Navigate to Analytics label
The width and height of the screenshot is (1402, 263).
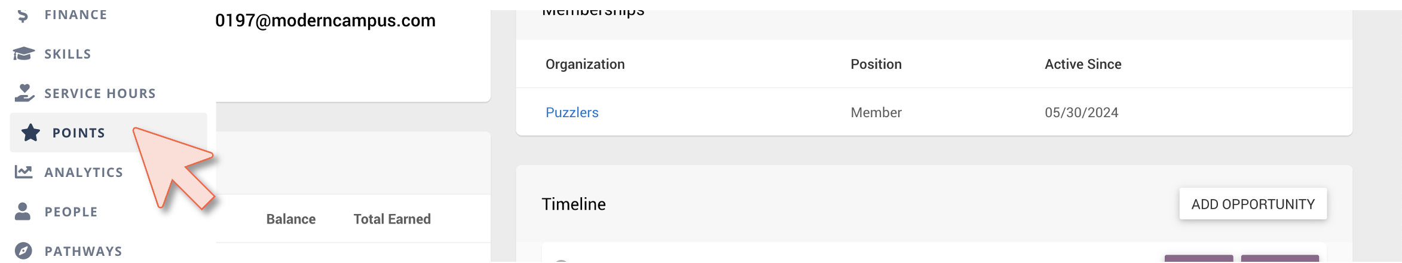click(84, 172)
